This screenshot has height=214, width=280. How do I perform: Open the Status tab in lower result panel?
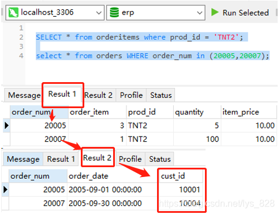click(x=160, y=159)
